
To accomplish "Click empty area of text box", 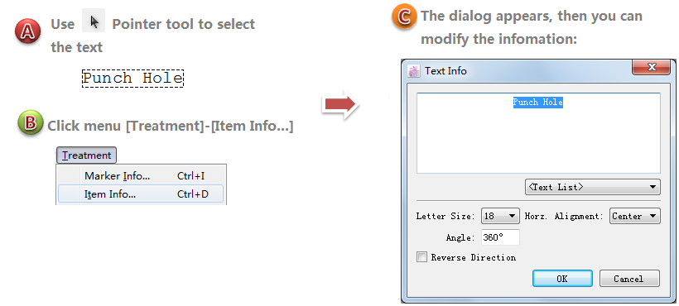I will pos(538,142).
